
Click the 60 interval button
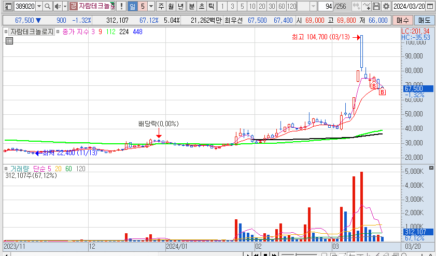[282, 6]
